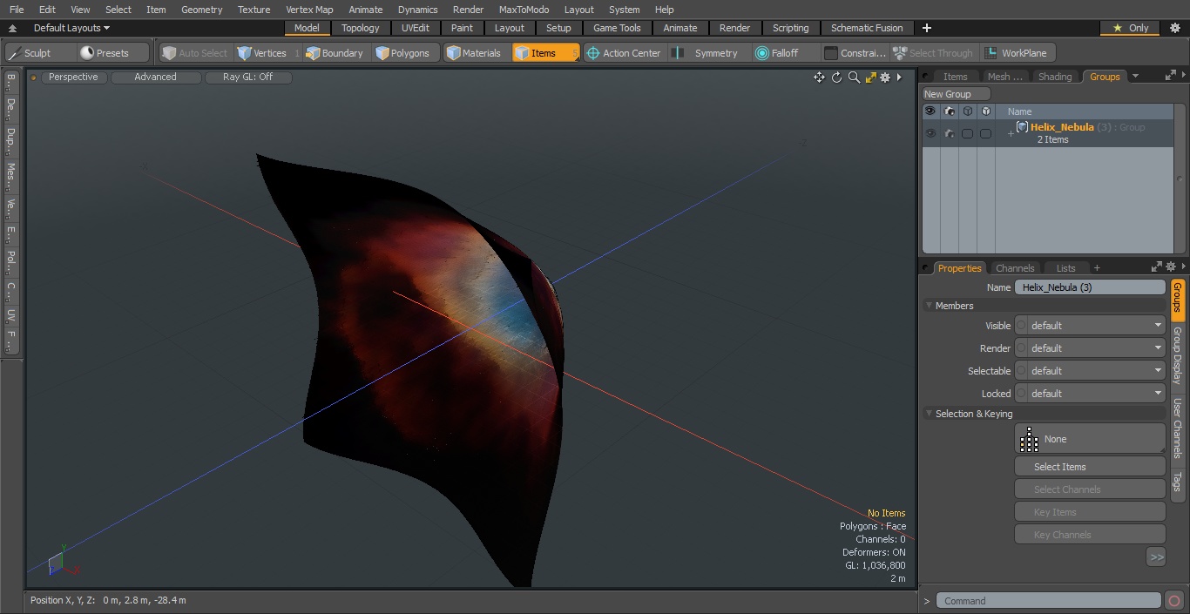Click the Command input field

[1049, 601]
